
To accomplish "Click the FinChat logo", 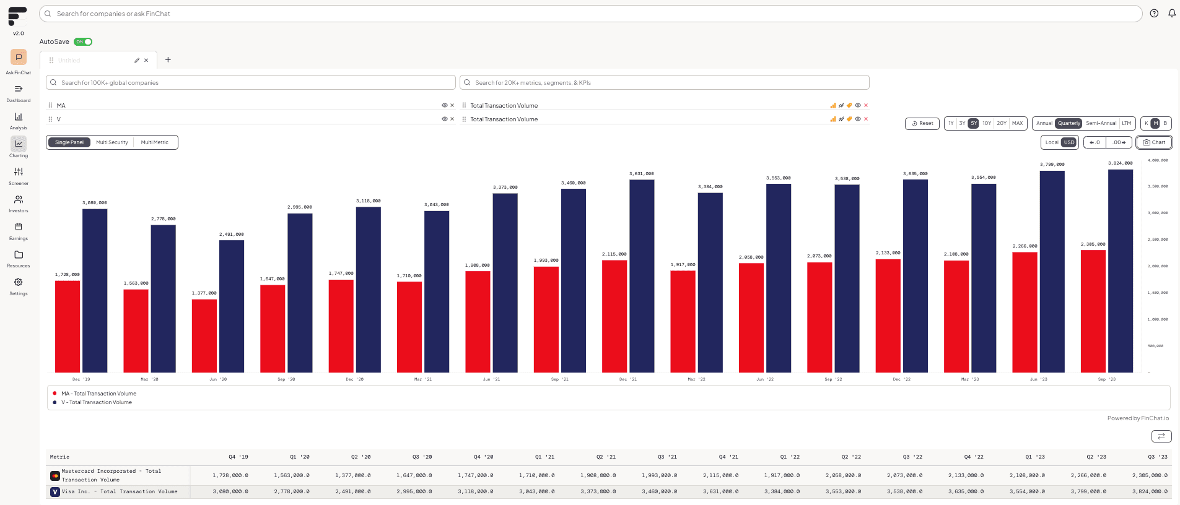I will pos(18,16).
